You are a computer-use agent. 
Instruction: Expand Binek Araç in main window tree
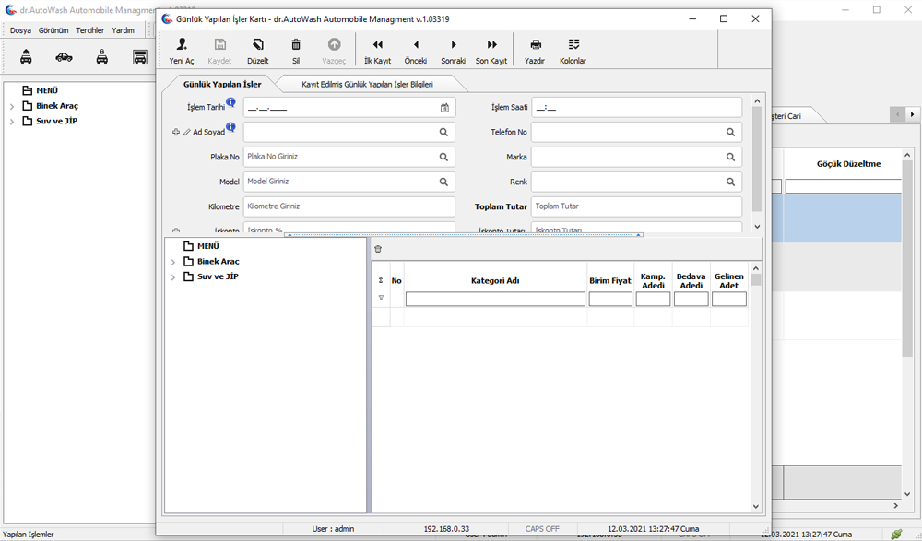pos(12,107)
